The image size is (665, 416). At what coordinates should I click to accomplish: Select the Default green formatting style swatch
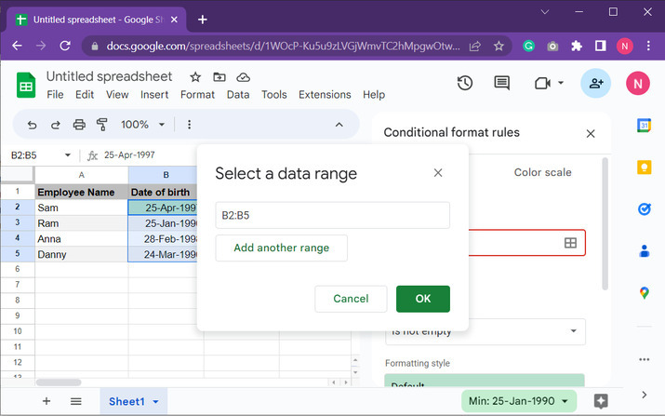click(485, 383)
